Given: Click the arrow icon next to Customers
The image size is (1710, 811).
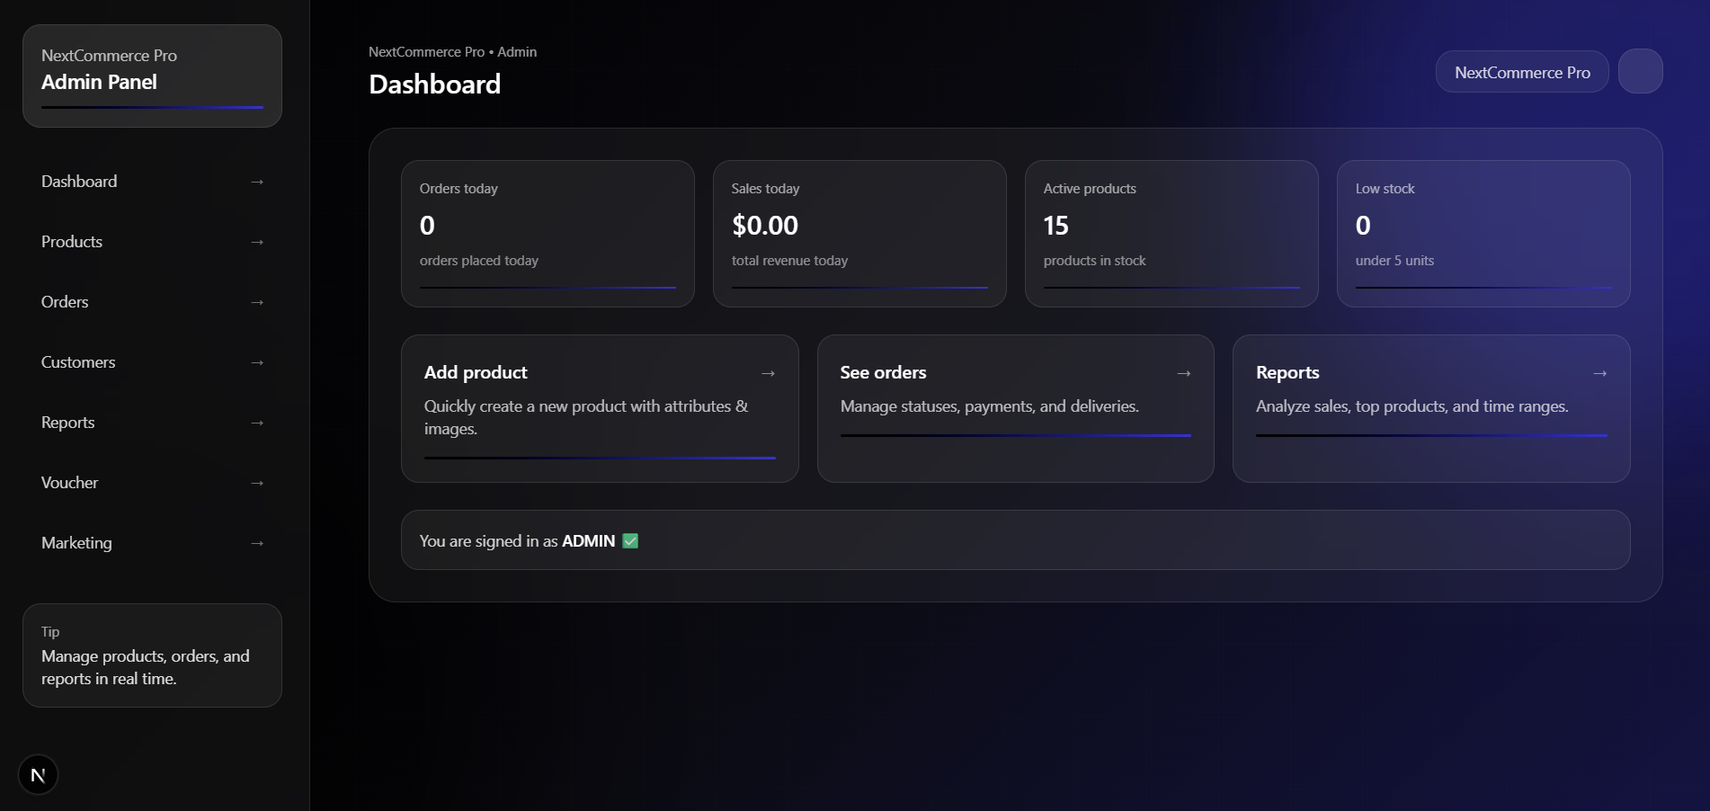Looking at the screenshot, I should point(257,362).
